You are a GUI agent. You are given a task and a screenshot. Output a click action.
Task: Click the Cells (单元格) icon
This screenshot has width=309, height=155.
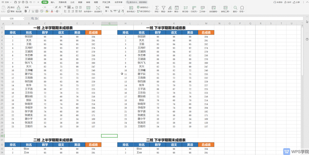[x=185, y=8]
